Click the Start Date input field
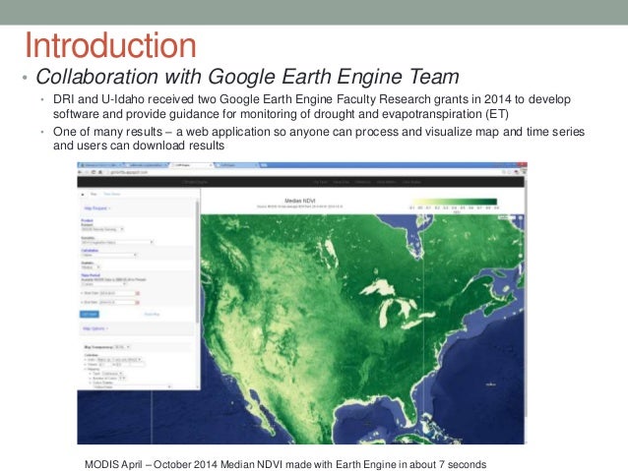628x471 pixels. pyautogui.click(x=116, y=293)
